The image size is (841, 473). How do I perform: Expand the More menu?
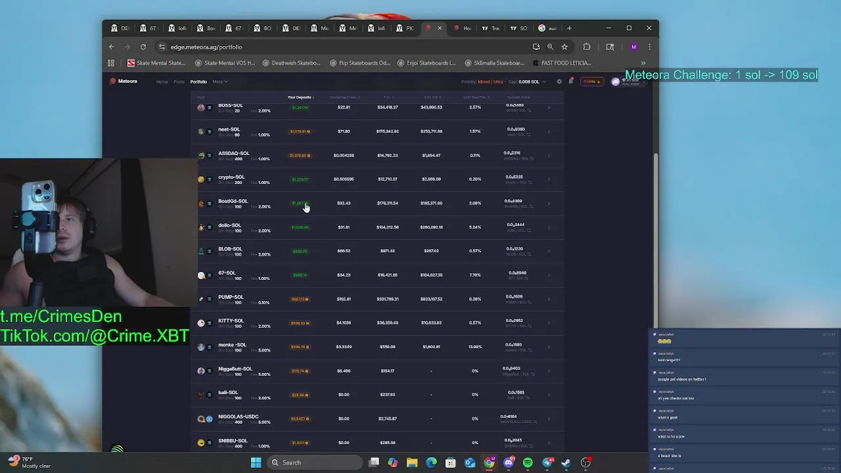tap(219, 81)
